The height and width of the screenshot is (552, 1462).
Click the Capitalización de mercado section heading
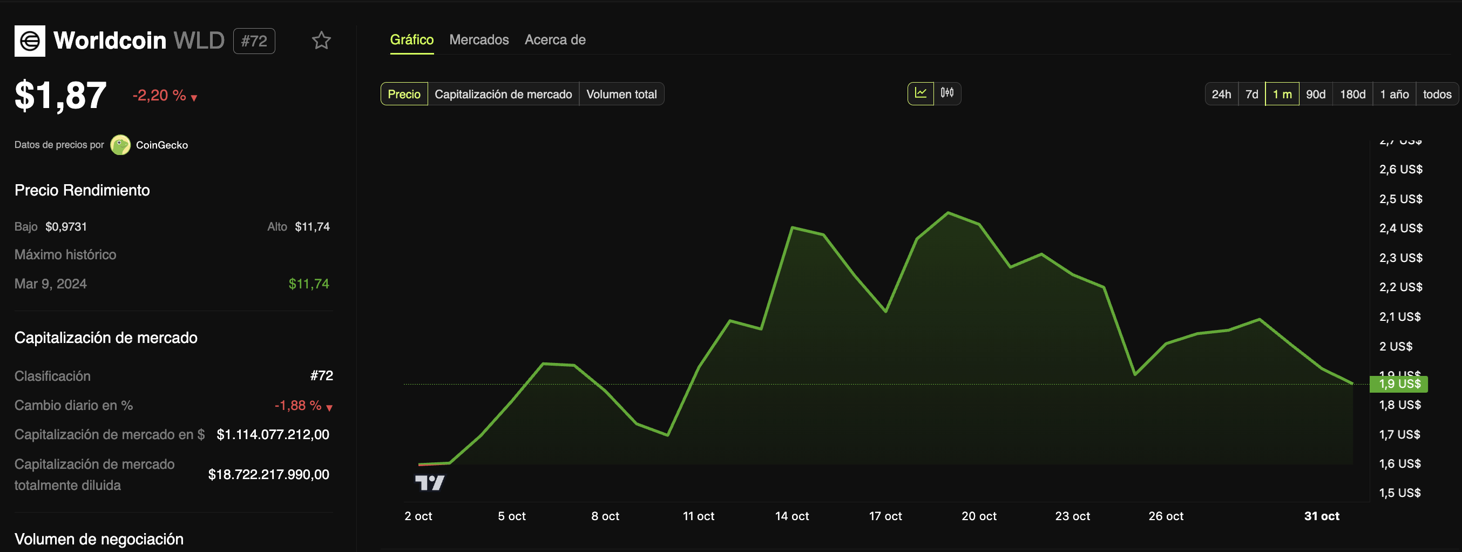click(x=106, y=338)
